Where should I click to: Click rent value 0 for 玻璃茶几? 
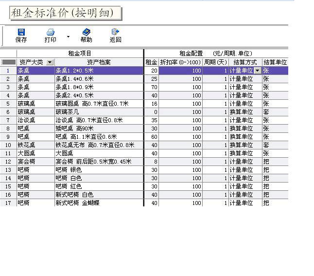[x=151, y=112]
